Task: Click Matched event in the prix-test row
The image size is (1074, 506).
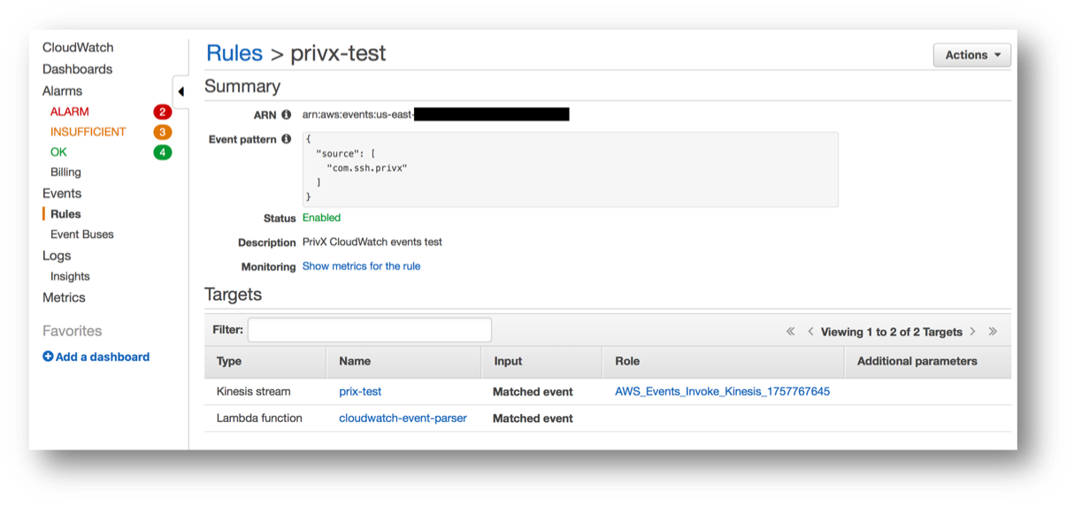Action: pyautogui.click(x=533, y=392)
